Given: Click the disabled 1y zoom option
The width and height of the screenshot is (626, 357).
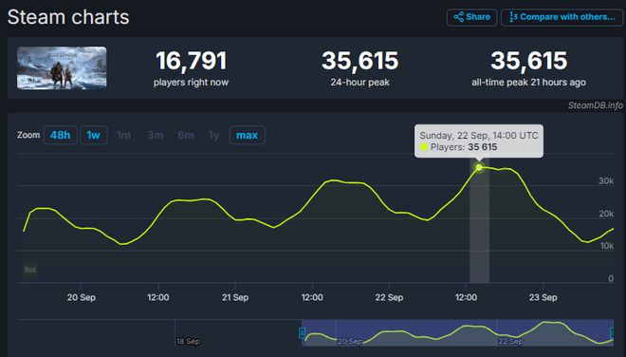Looking at the screenshot, I should 214,136.
